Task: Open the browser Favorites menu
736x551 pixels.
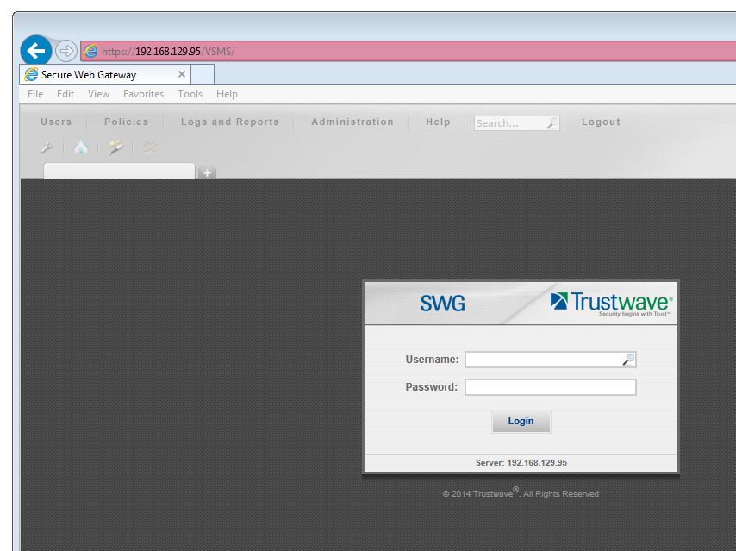Action: point(143,94)
